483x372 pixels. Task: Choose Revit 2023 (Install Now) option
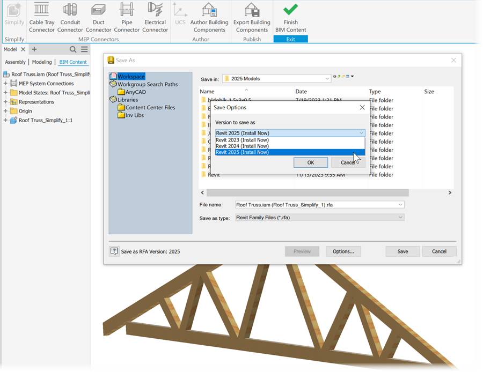coord(290,140)
